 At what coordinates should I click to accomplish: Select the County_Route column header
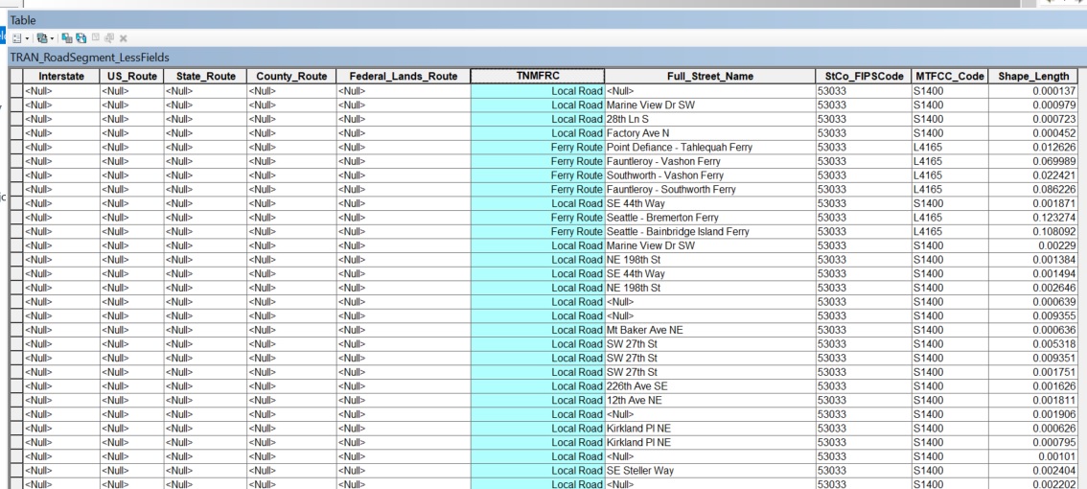[291, 77]
